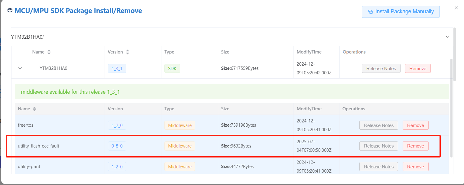The width and height of the screenshot is (464, 185).
Task: Open Release Notes for utility-print
Action: (x=378, y=167)
